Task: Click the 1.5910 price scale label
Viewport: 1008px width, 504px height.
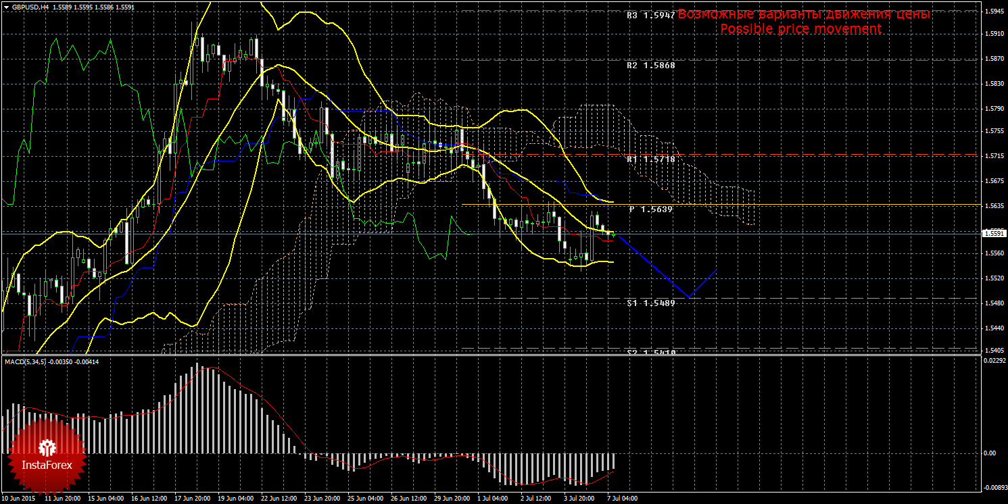Action: point(993,33)
